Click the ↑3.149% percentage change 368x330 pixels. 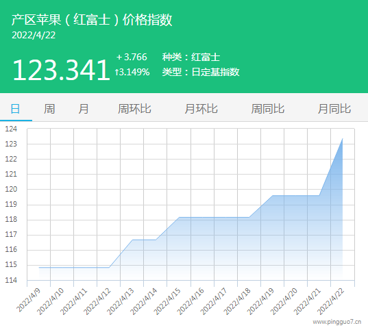pyautogui.click(x=132, y=72)
